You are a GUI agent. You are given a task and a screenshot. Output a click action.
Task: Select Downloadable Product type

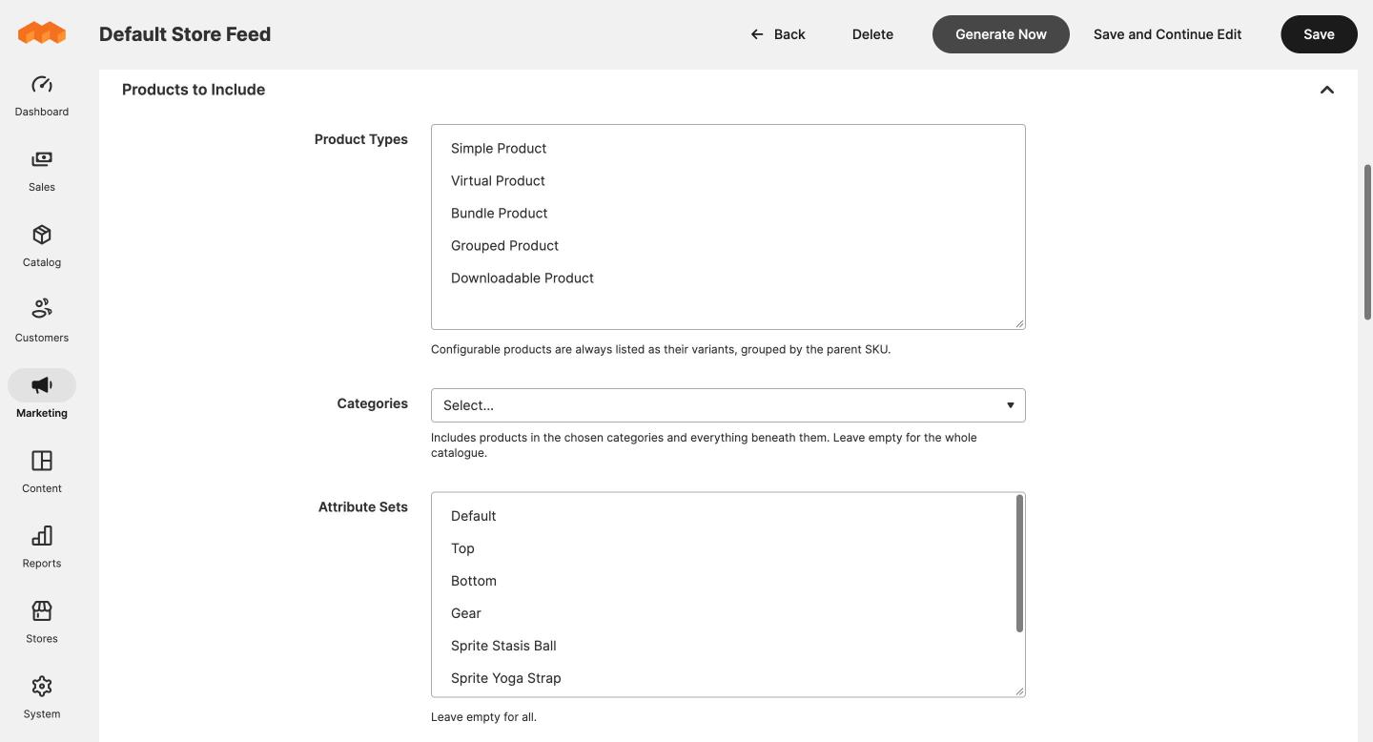point(727,278)
